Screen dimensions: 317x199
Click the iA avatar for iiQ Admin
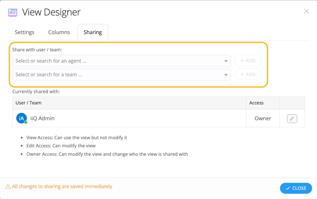coord(21,118)
